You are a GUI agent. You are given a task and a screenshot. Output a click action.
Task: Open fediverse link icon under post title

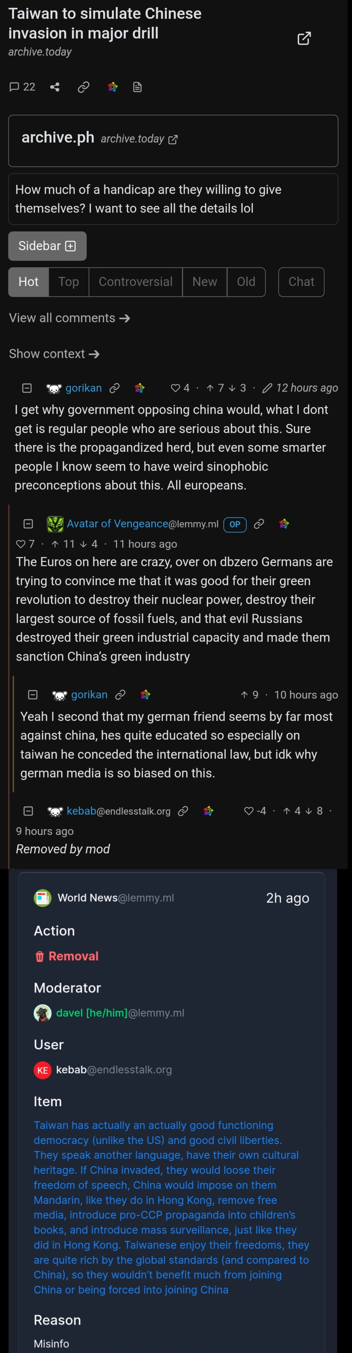[x=112, y=87]
